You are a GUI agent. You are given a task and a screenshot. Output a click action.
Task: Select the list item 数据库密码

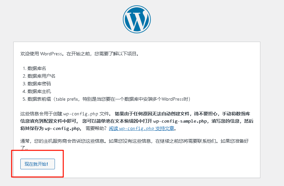tap(39, 84)
